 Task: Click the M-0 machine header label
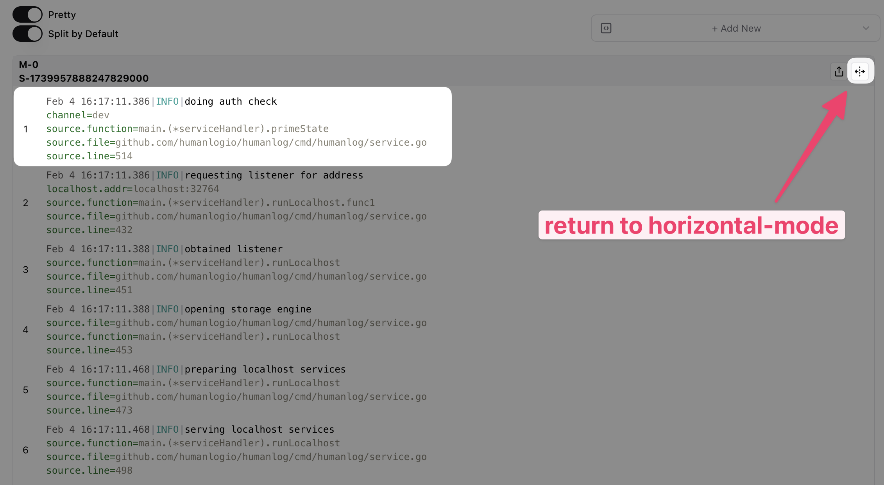(29, 65)
